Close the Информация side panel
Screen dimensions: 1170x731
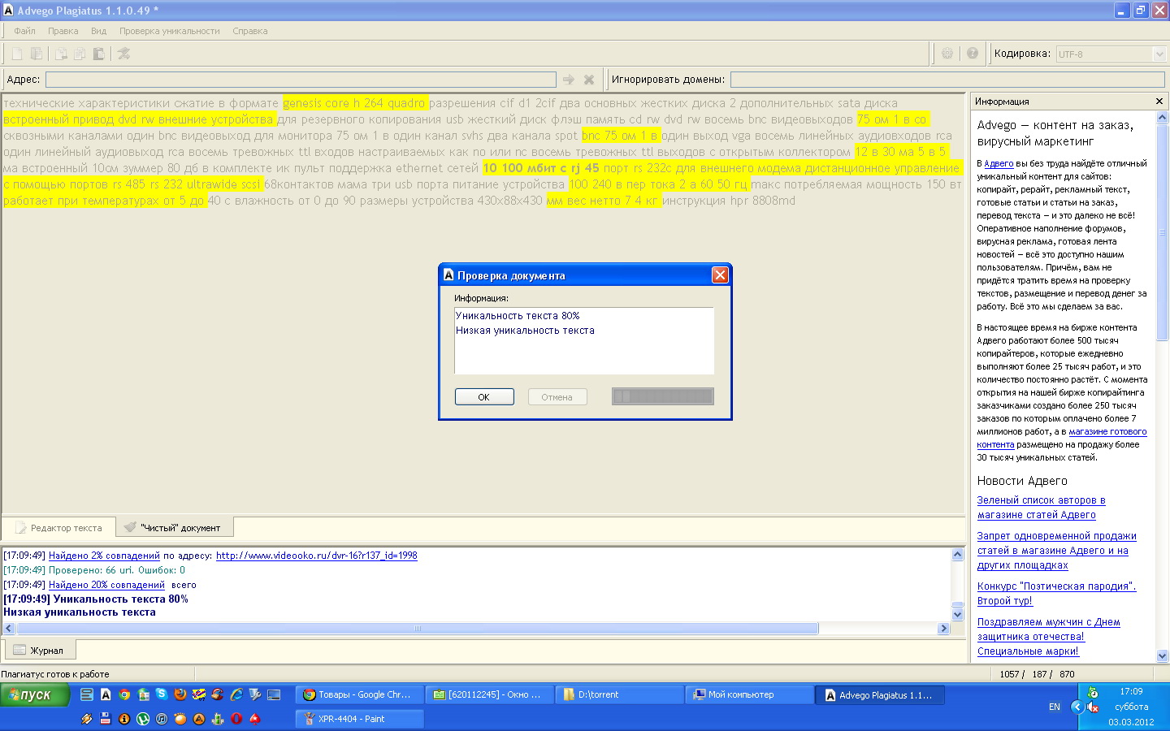1159,102
